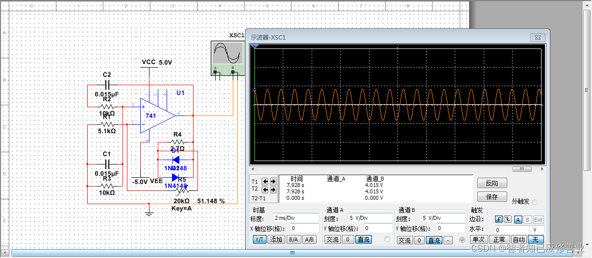The width and height of the screenshot is (592, 258).
Task: Select rising edge trigger icon
Action: [x=498, y=219]
